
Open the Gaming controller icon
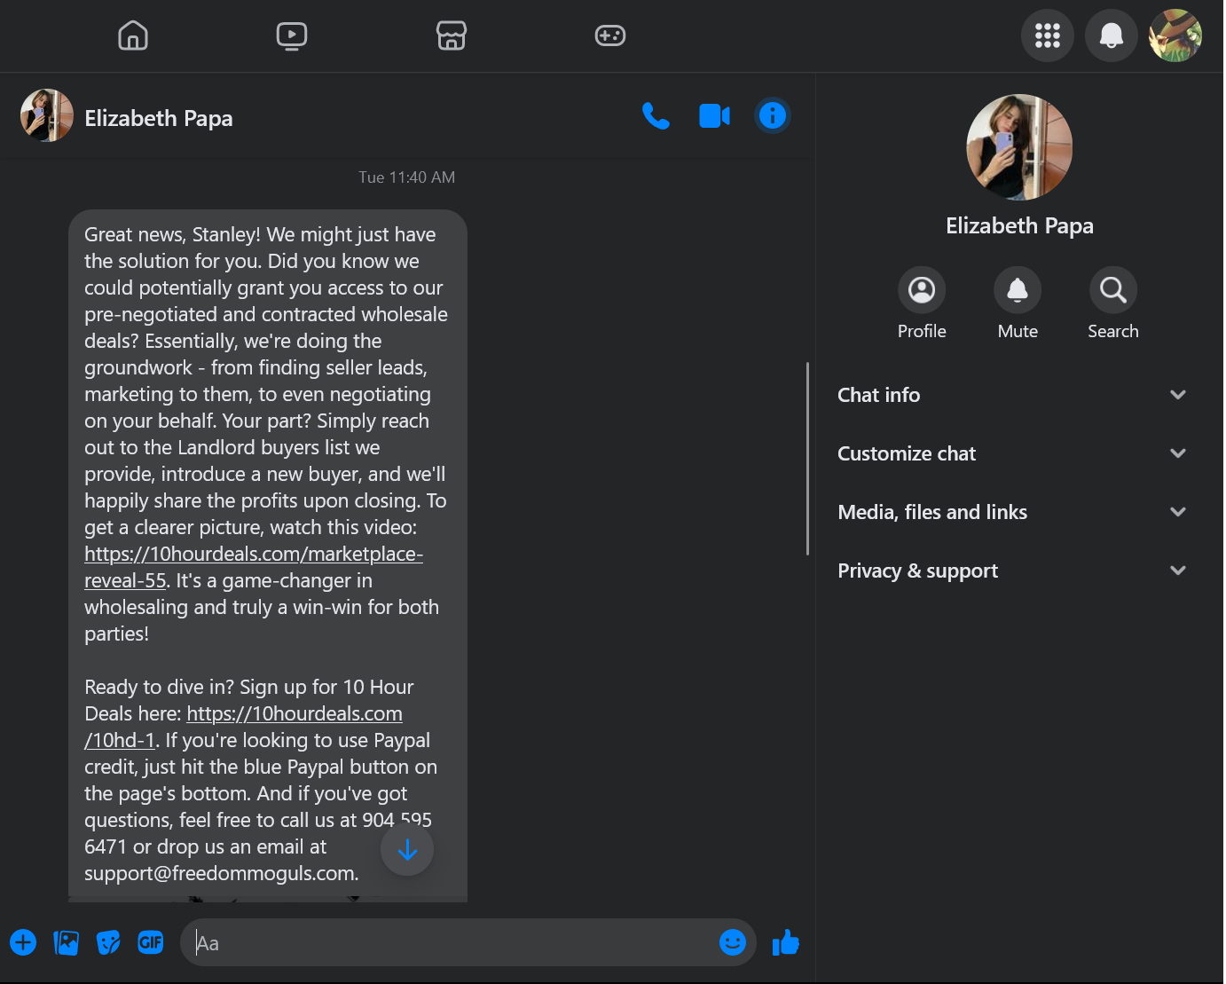pyautogui.click(x=610, y=35)
